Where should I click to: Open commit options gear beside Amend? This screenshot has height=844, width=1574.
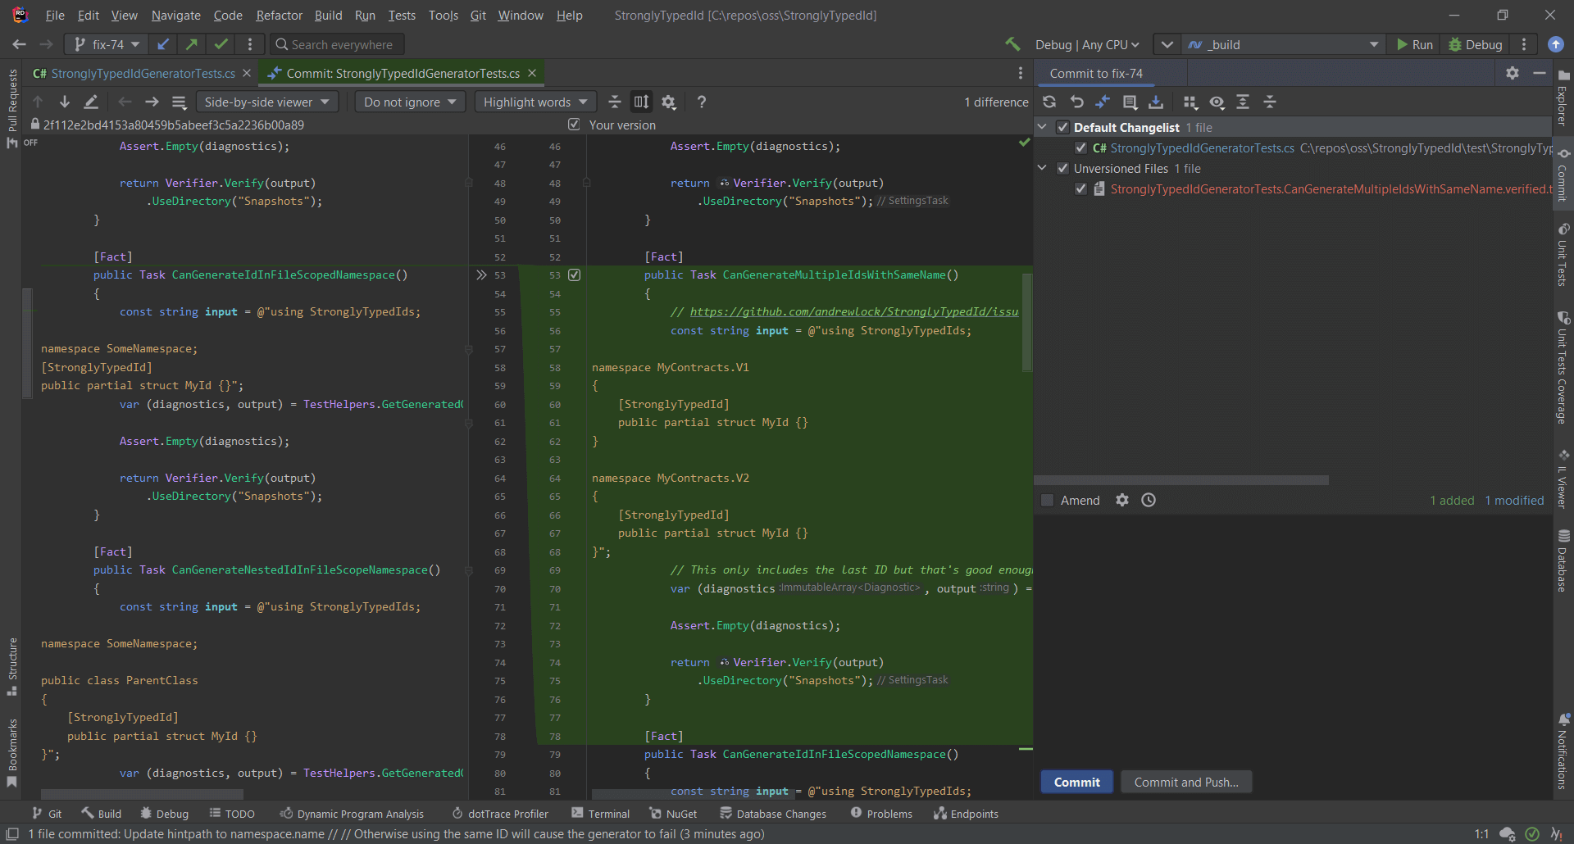[x=1122, y=500]
